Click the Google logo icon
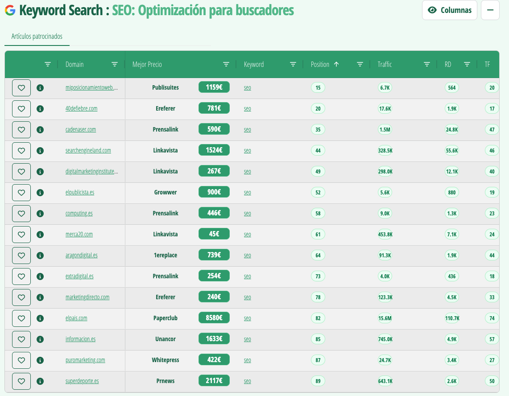509x396 pixels. tap(10, 10)
